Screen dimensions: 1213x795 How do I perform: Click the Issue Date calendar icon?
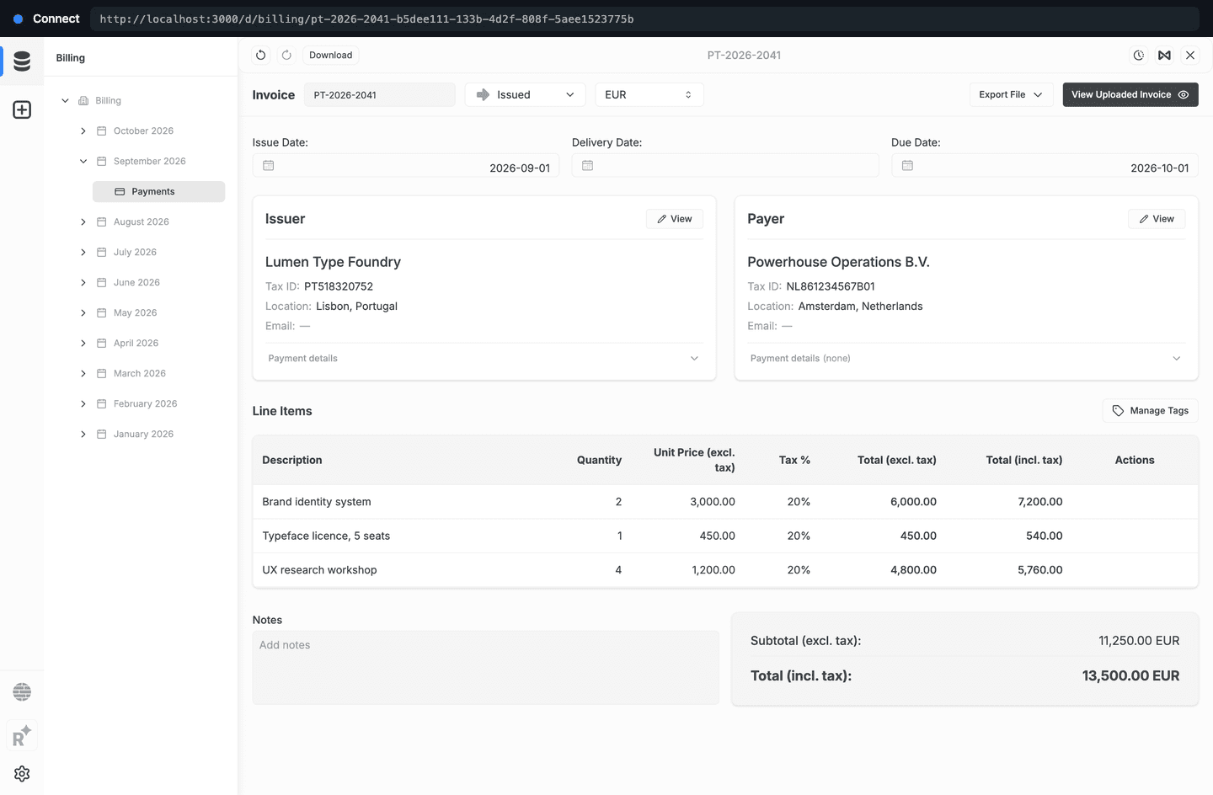coord(269,166)
